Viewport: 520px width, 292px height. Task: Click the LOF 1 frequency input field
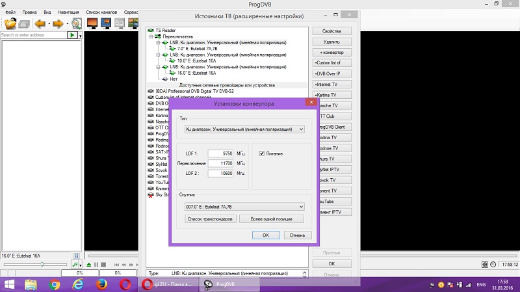click(221, 153)
